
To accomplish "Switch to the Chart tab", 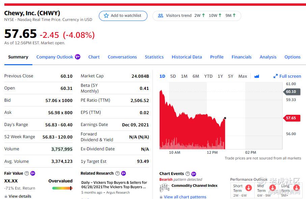I will click(94, 57).
